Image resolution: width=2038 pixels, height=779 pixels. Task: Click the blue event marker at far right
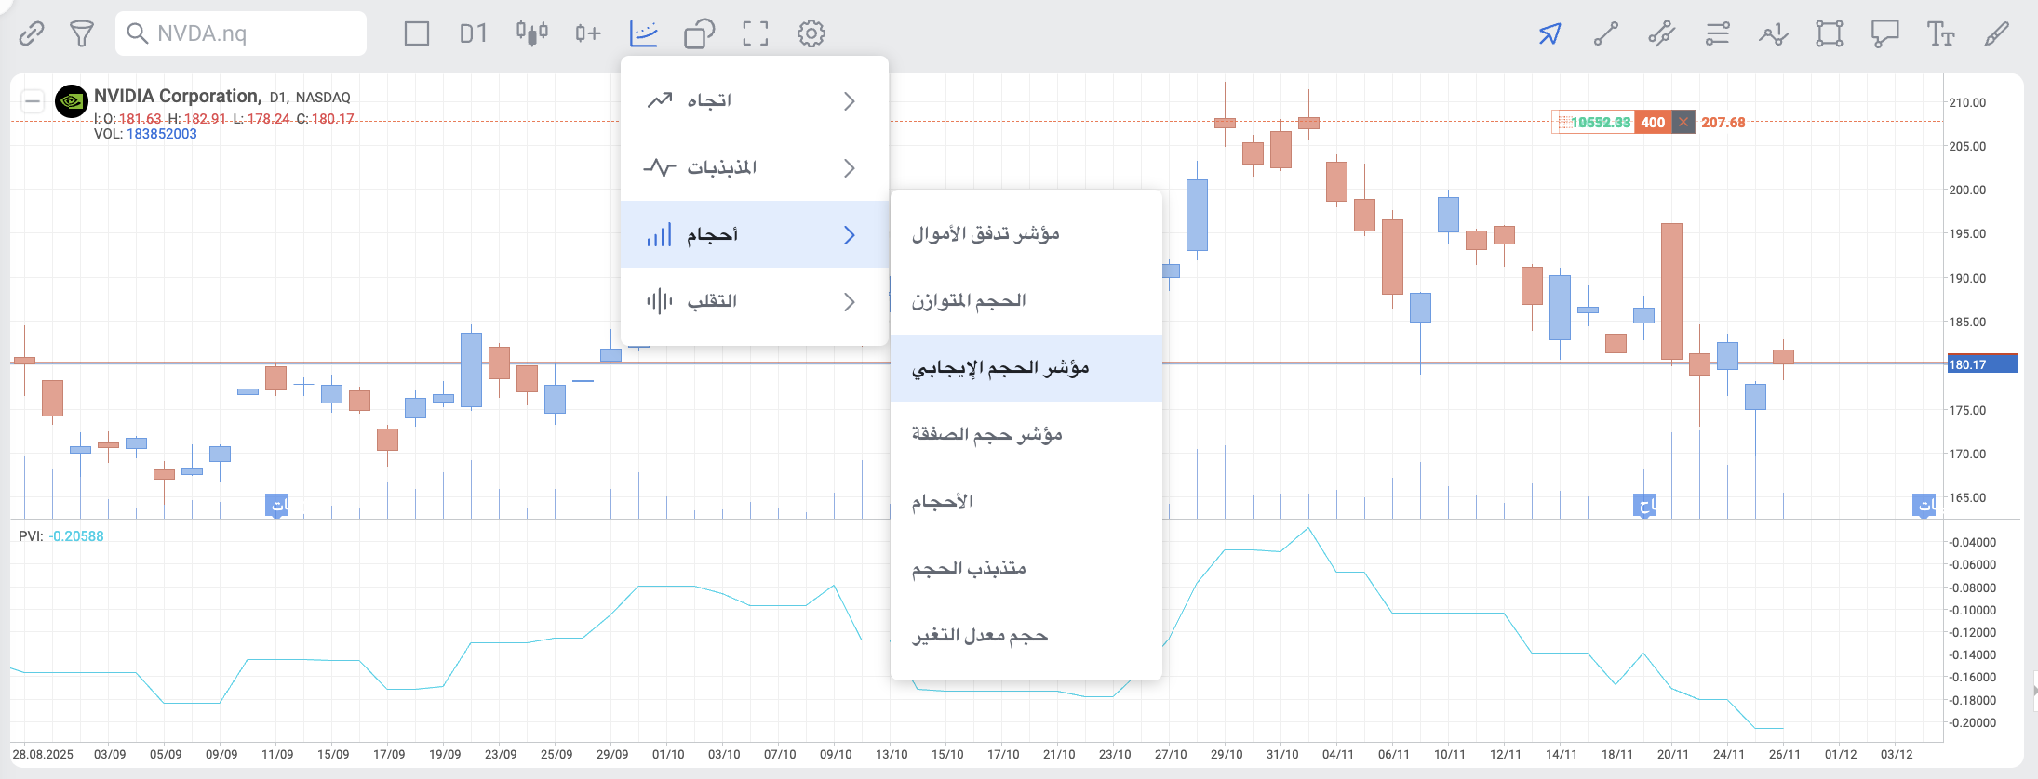tap(1924, 506)
